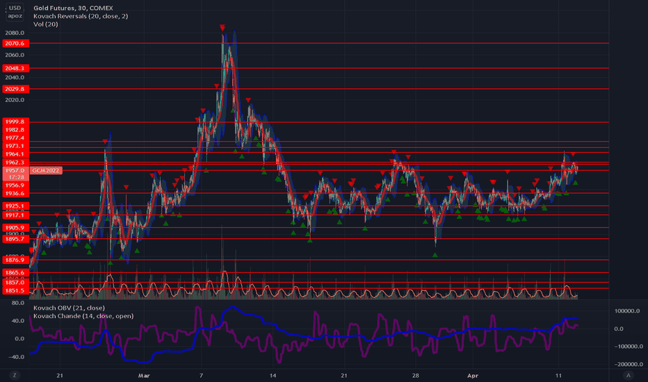Click the USD currency button
Viewport: 648px width, 382px height.
tap(15, 8)
